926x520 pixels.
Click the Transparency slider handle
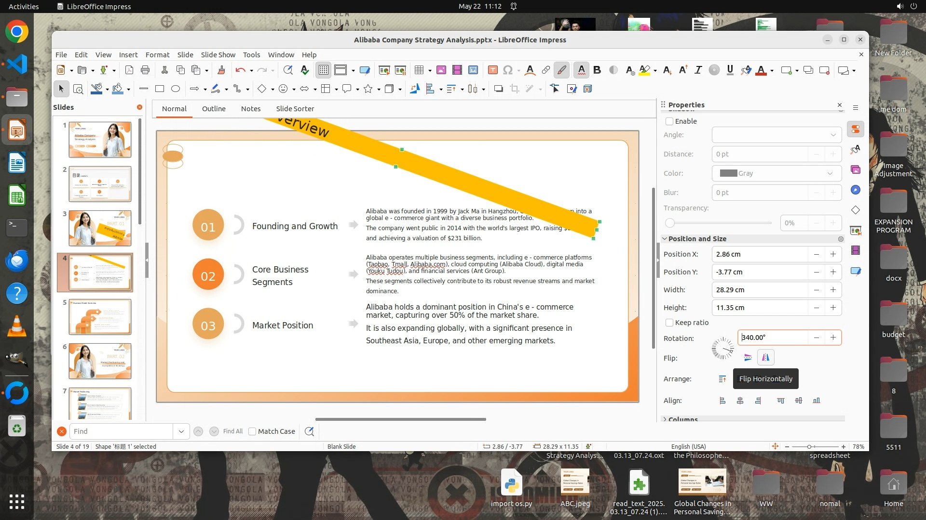[x=670, y=223]
